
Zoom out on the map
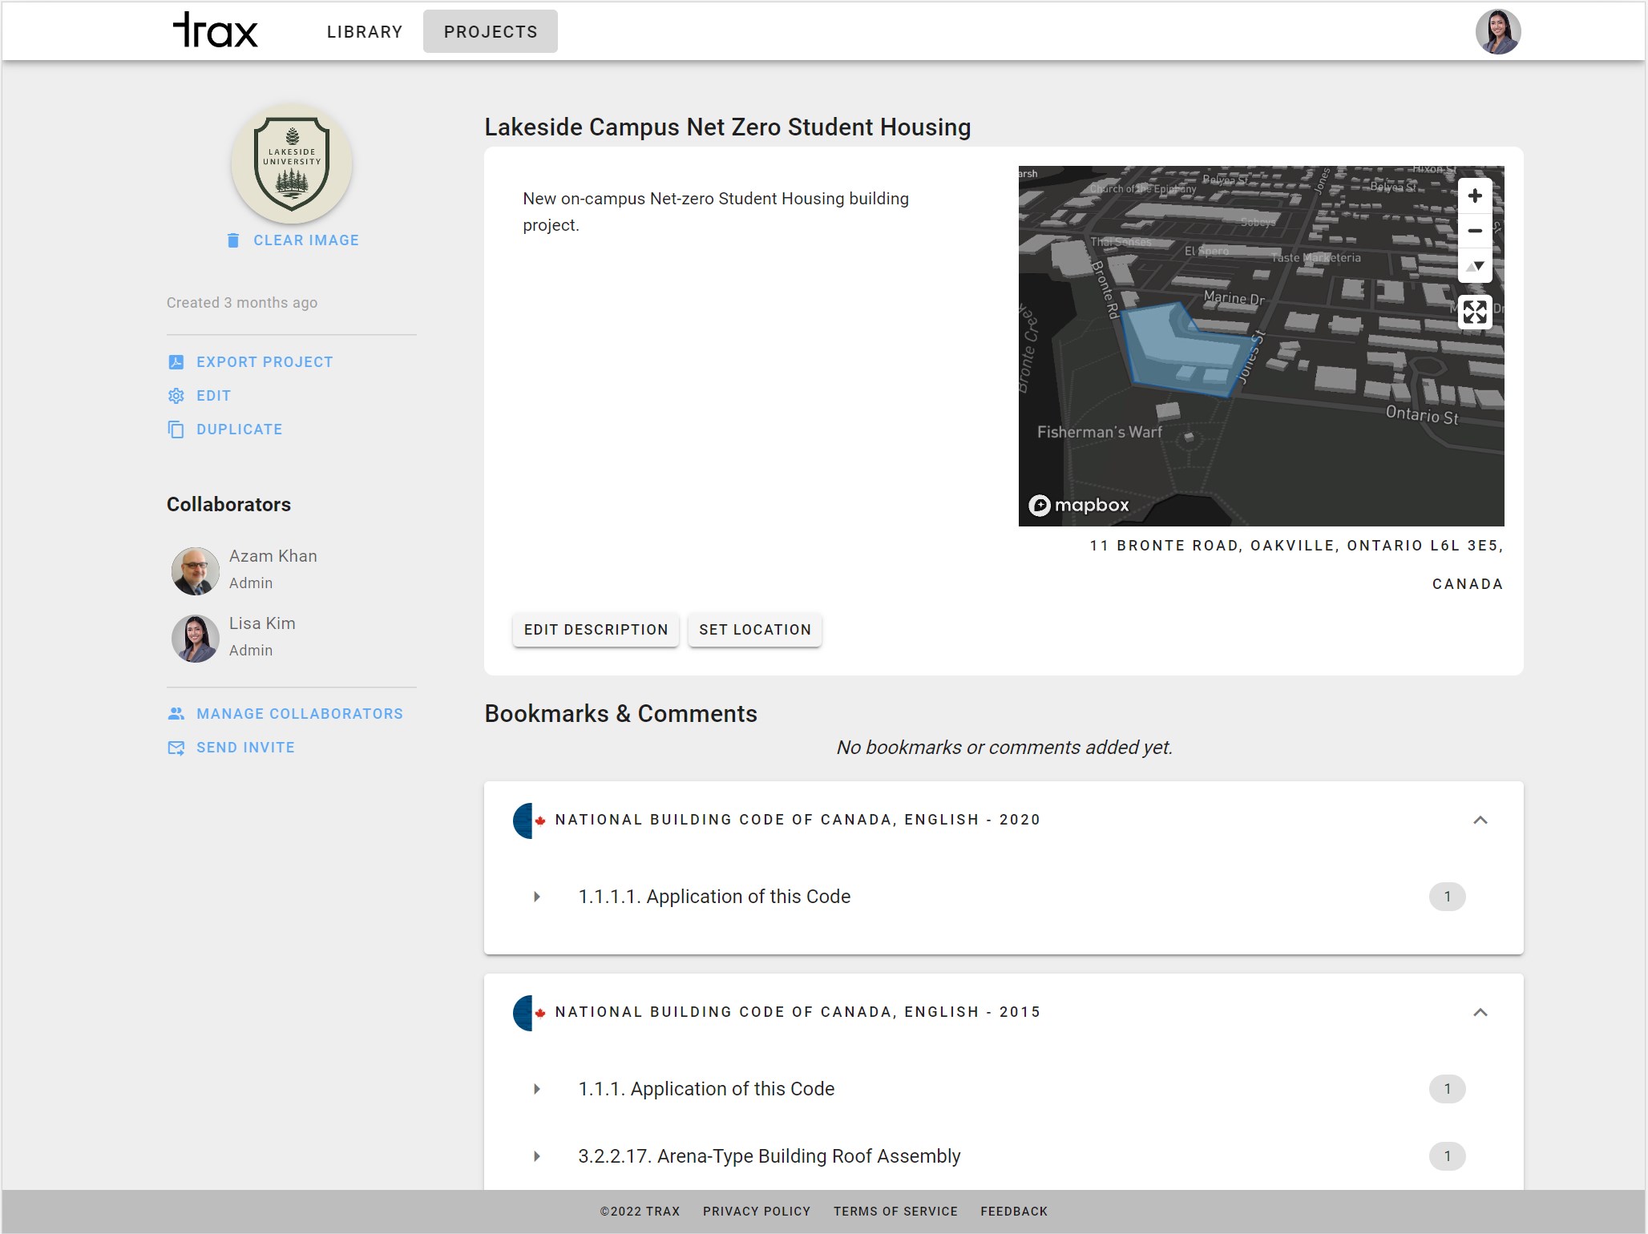[1474, 231]
